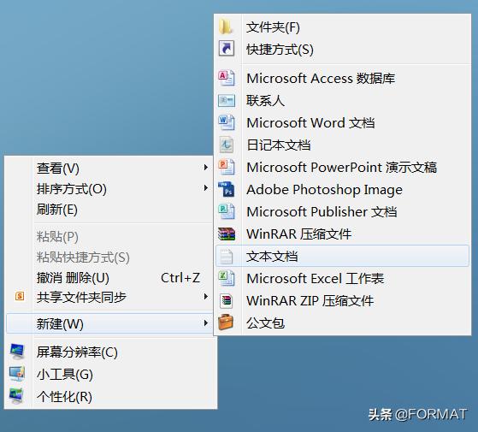Open the 查看(V) menu entry
This screenshot has height=432, width=478.
point(109,168)
